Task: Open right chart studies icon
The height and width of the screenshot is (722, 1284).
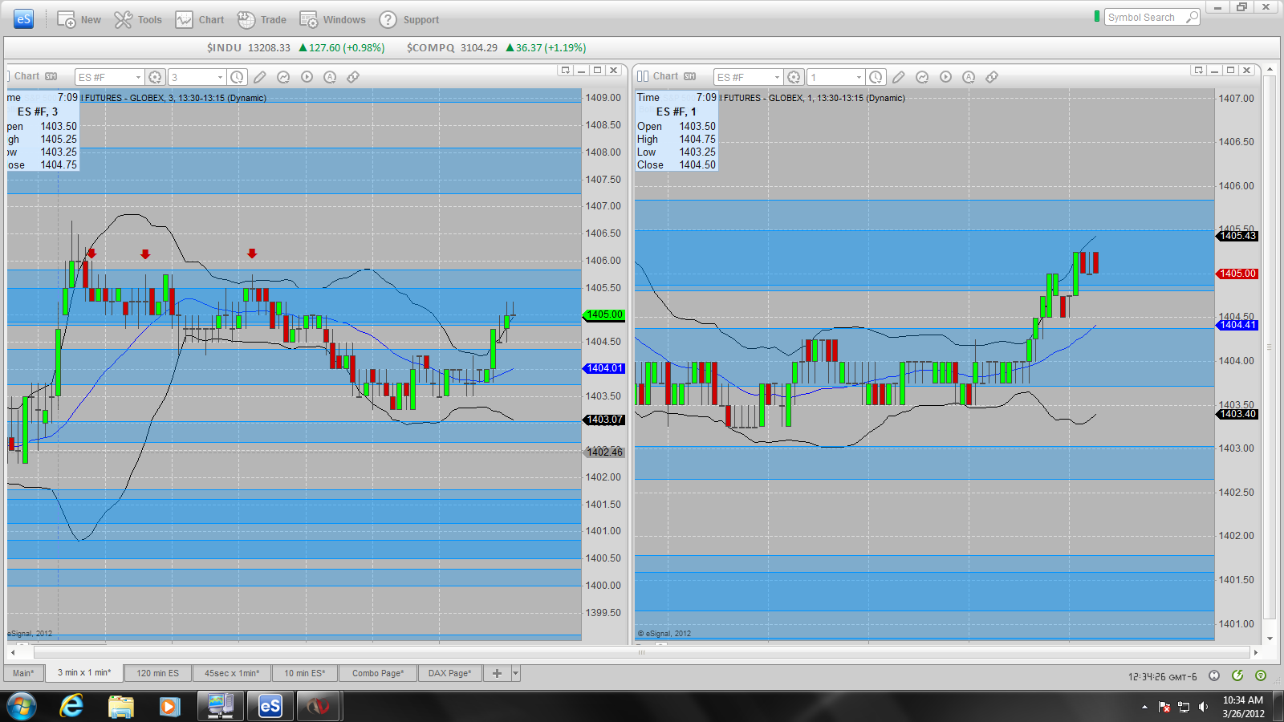Action: point(922,77)
